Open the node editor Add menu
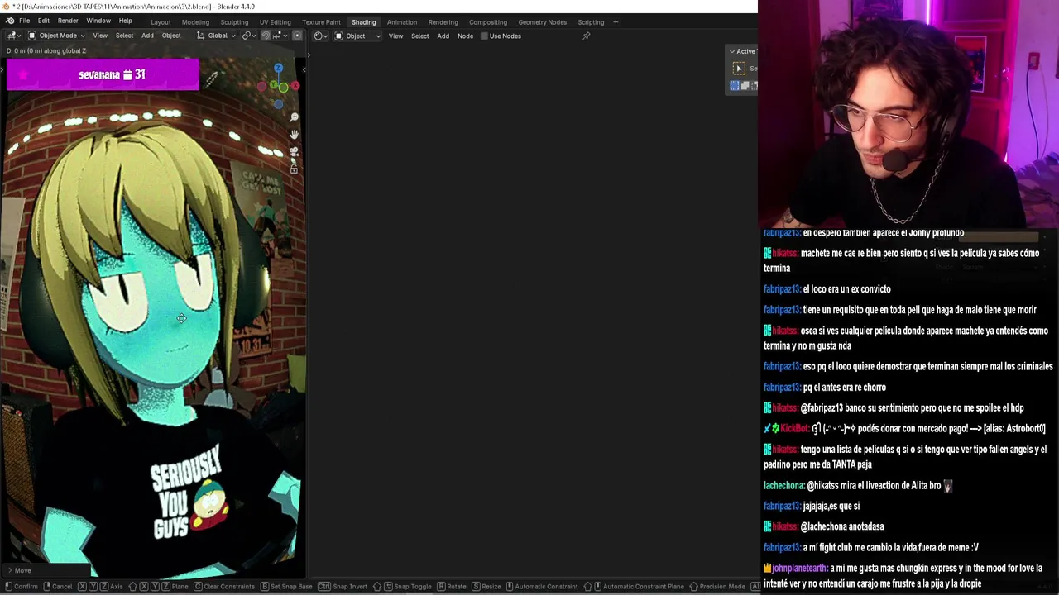The width and height of the screenshot is (1059, 595). 443,36
